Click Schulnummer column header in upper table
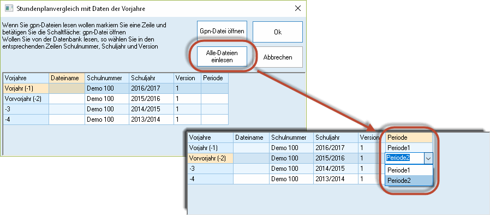Image resolution: width=490 pixels, height=215 pixels. pos(107,78)
